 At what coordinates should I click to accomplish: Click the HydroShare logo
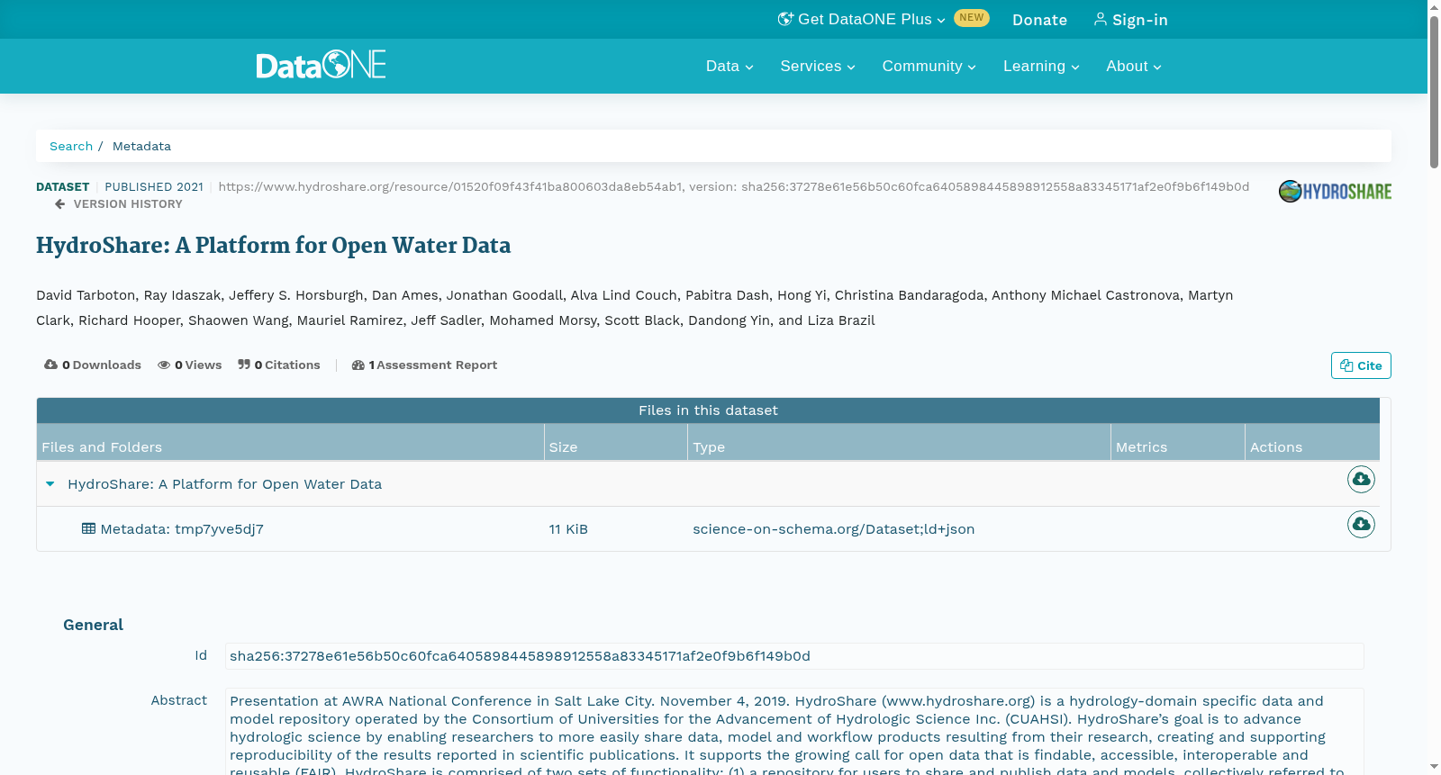1335,191
